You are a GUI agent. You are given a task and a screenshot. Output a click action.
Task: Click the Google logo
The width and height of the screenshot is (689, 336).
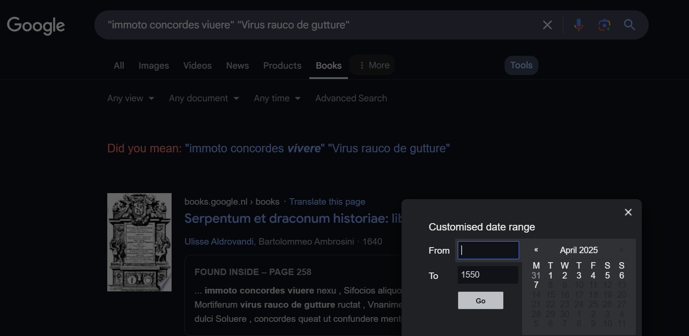click(x=36, y=26)
